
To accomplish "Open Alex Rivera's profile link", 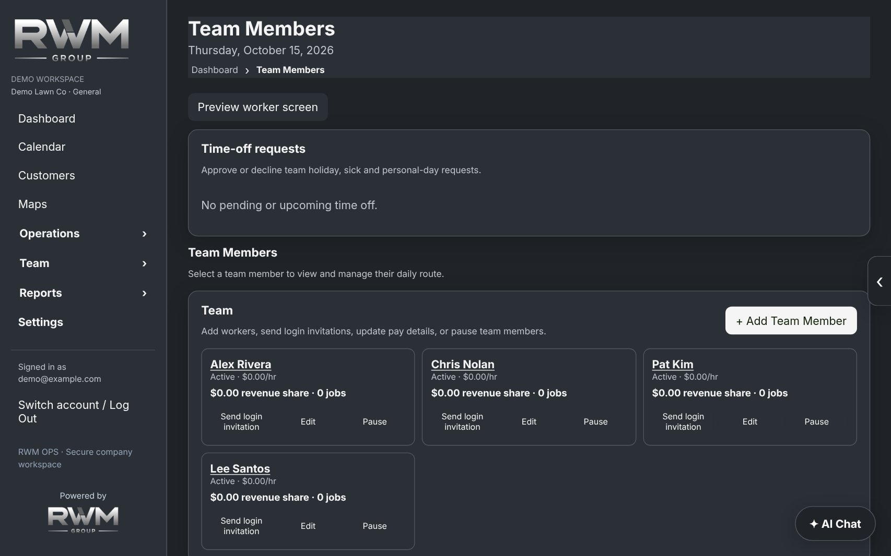I will click(241, 364).
